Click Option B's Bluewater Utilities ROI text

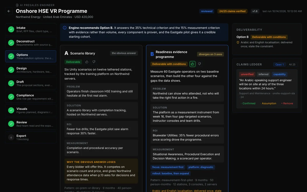(x=184, y=137)
